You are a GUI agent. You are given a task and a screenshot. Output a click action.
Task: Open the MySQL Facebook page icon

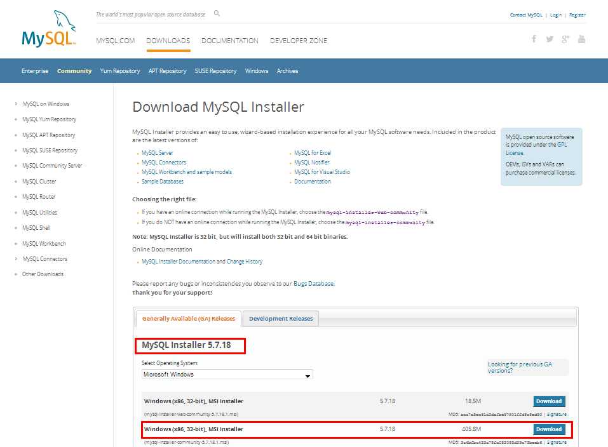pyautogui.click(x=534, y=39)
